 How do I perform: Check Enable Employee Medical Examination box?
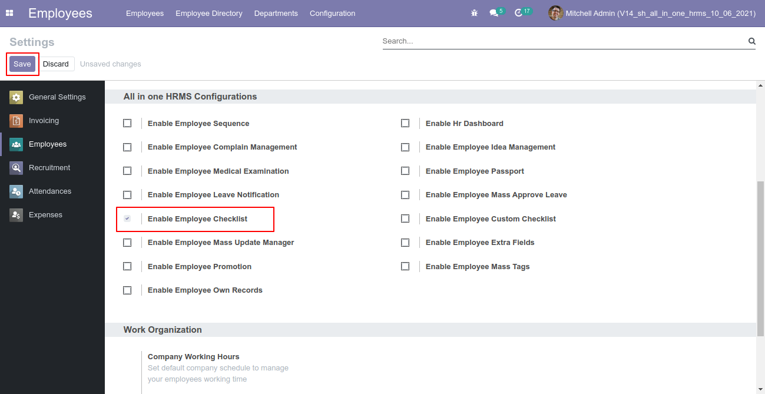tap(127, 171)
